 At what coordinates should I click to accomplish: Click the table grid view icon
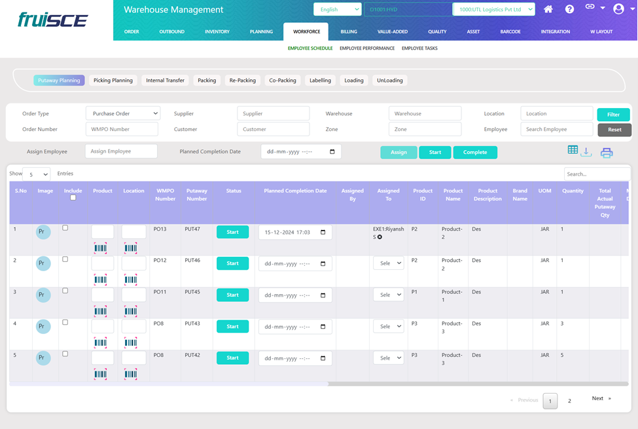coord(573,150)
